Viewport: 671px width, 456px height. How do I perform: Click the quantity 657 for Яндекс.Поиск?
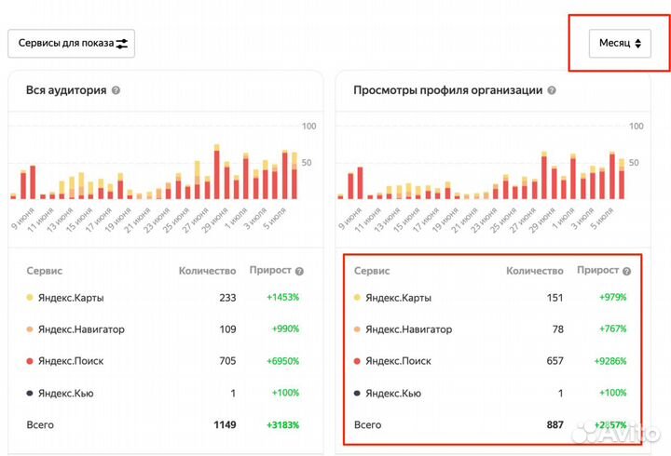click(x=555, y=361)
